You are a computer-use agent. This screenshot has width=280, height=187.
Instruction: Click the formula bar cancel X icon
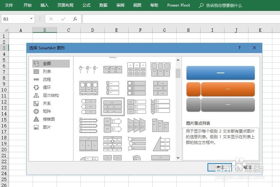point(51,19)
